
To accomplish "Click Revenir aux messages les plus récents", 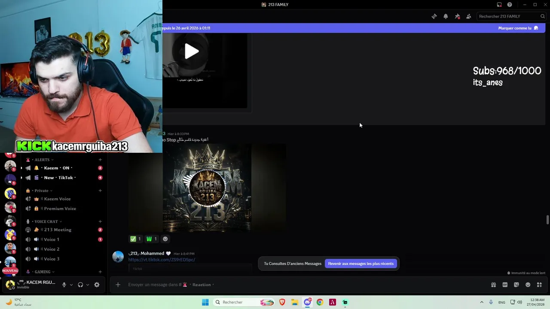I will coord(361,264).
